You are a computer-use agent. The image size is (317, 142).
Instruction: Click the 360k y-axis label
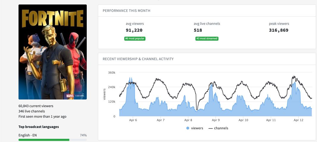[112, 72]
